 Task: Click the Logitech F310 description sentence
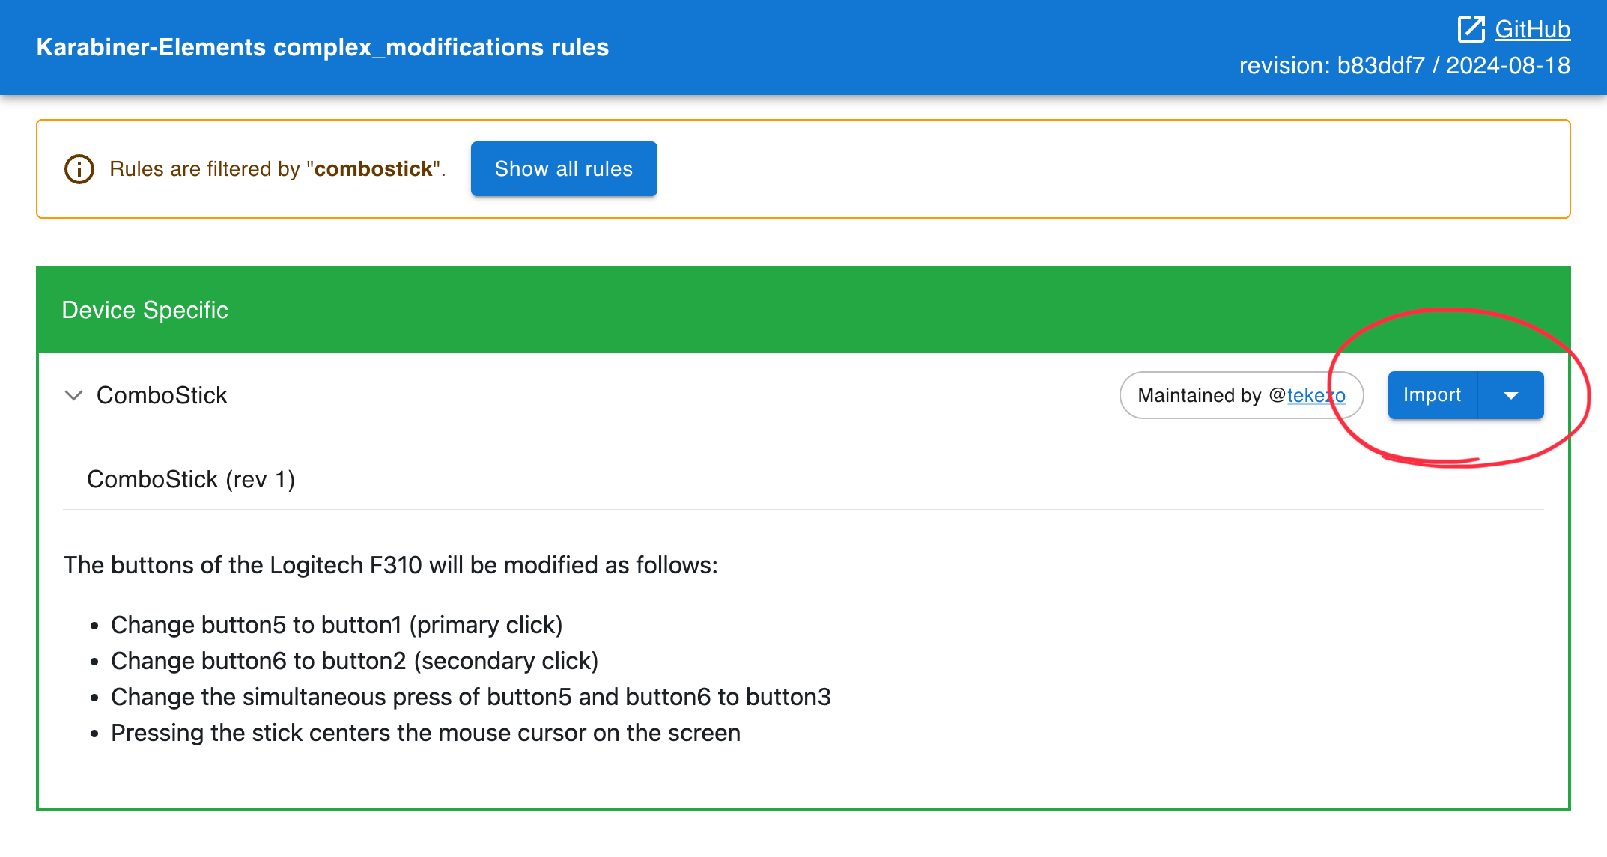click(x=390, y=565)
